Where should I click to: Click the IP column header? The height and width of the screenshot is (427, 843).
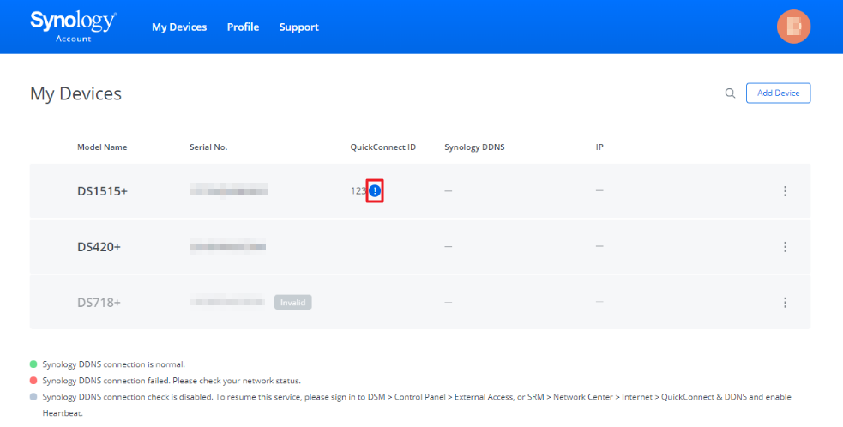599,147
